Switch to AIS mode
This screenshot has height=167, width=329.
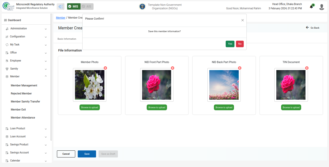point(87,7)
